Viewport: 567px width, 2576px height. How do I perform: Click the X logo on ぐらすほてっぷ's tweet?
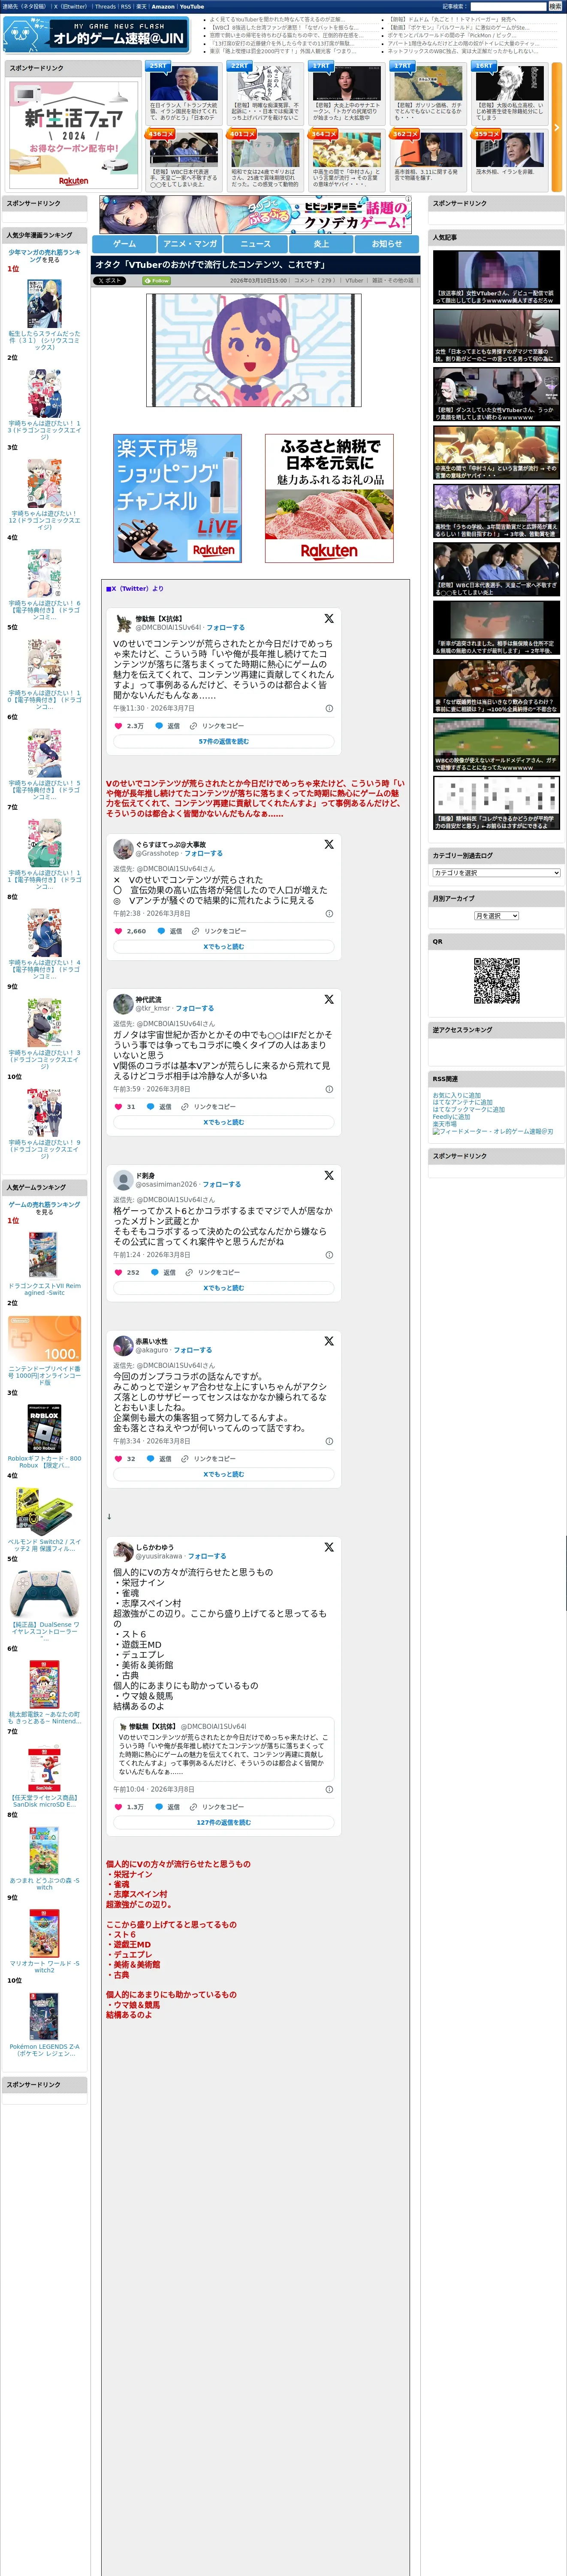coord(329,844)
